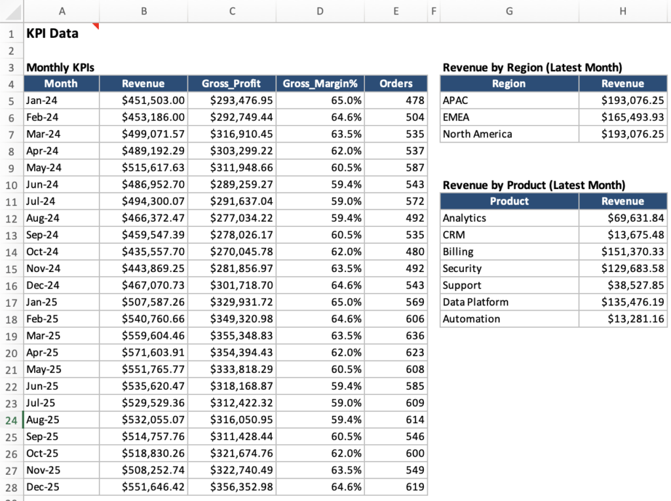Click North America revenue value
Viewport: 671px width, 501px height.
point(623,134)
